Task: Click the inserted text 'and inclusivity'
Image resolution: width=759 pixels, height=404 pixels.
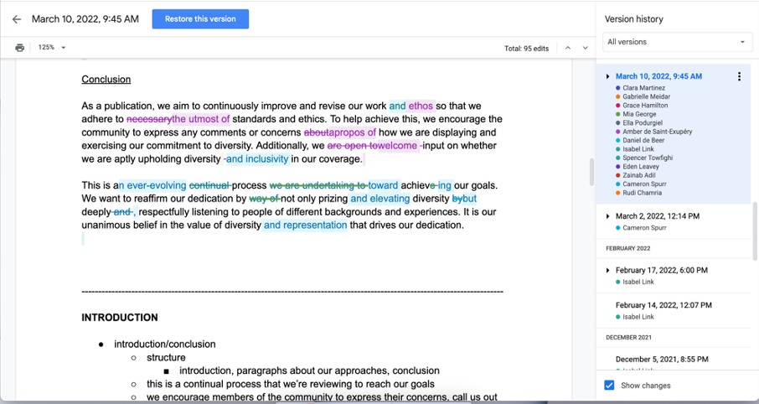Action: (257, 159)
